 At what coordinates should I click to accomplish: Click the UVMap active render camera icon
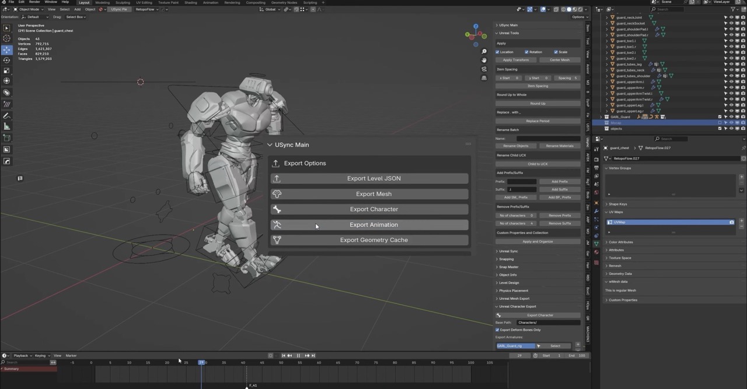click(731, 222)
